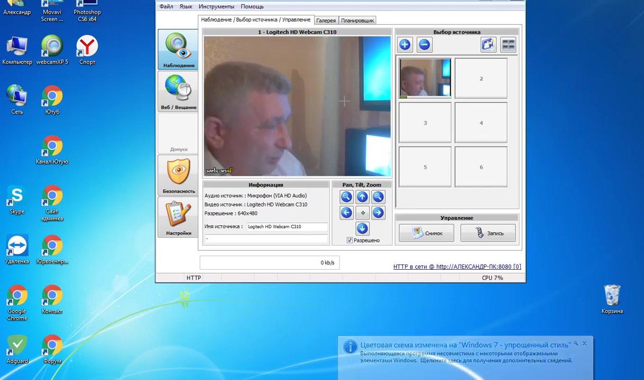The image size is (644, 380).
Task: Open the webcamXP 5 desktop shortcut
Action: coord(52,51)
